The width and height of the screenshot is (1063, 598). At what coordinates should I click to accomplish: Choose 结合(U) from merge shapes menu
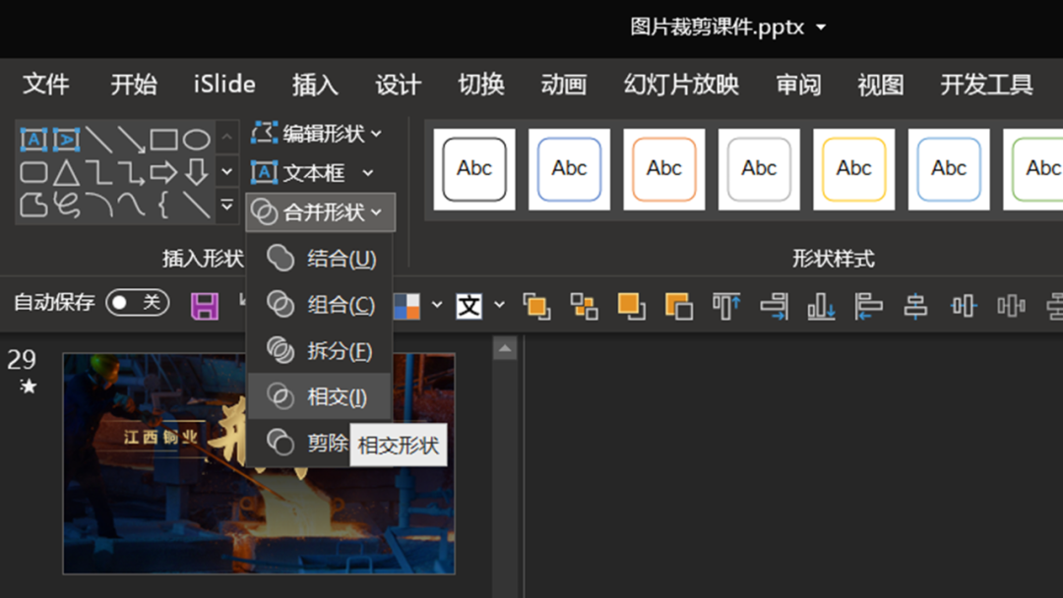[x=320, y=258]
